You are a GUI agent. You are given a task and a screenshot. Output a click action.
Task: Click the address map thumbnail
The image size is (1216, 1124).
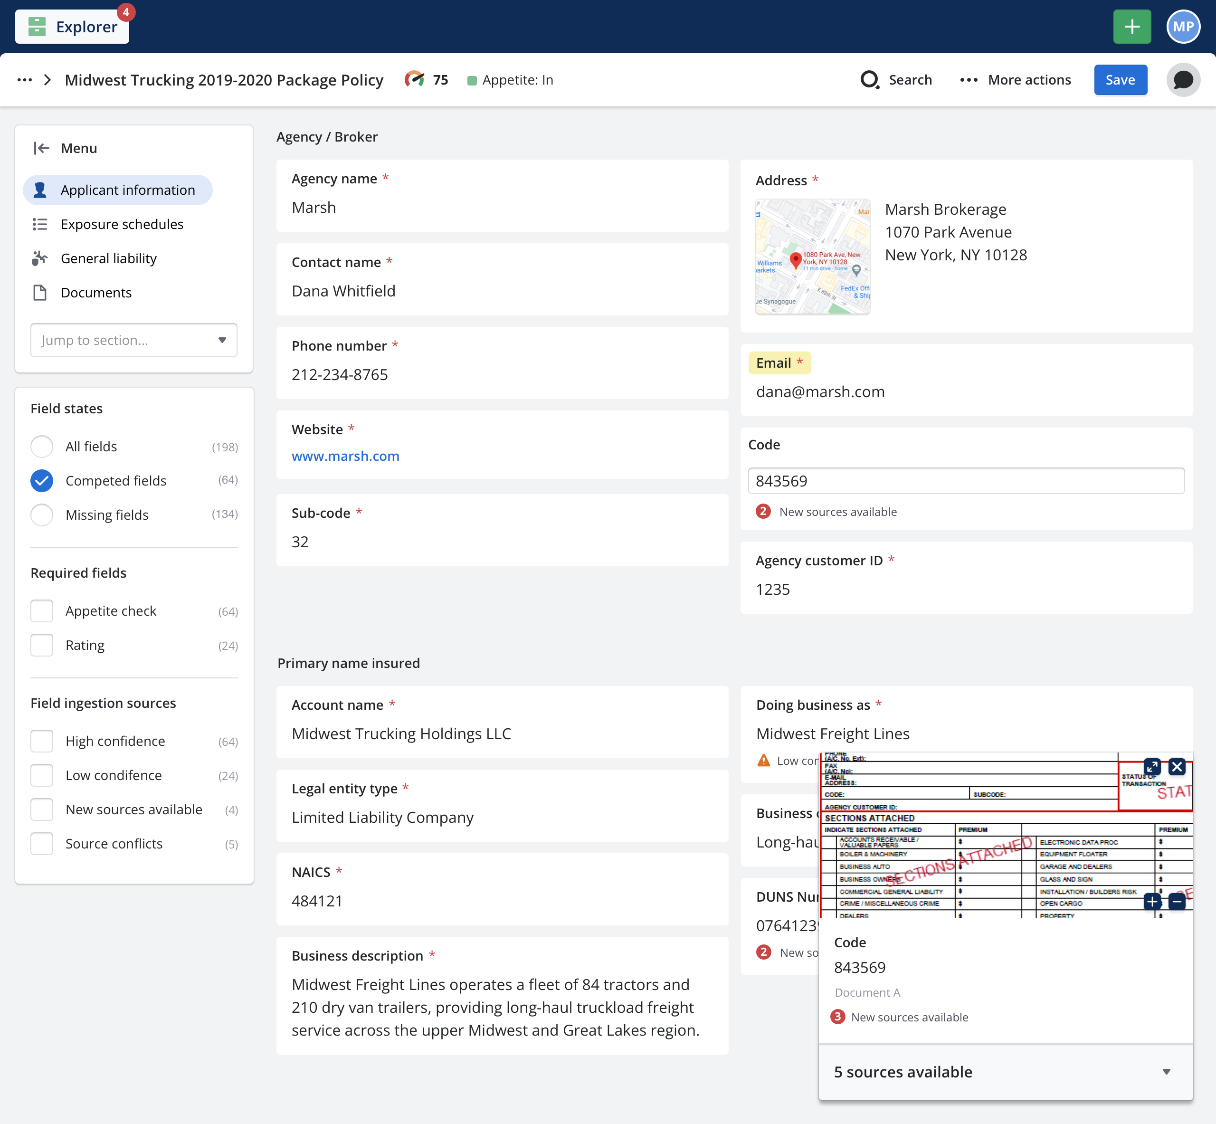[x=812, y=256]
